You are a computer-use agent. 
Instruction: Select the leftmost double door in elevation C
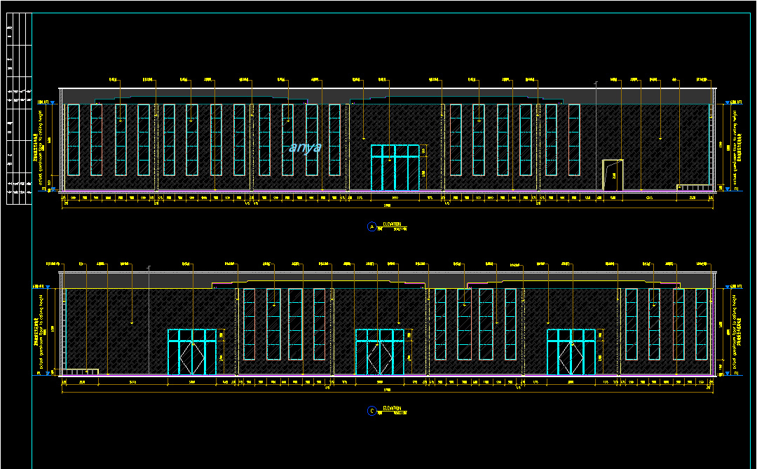click(192, 352)
